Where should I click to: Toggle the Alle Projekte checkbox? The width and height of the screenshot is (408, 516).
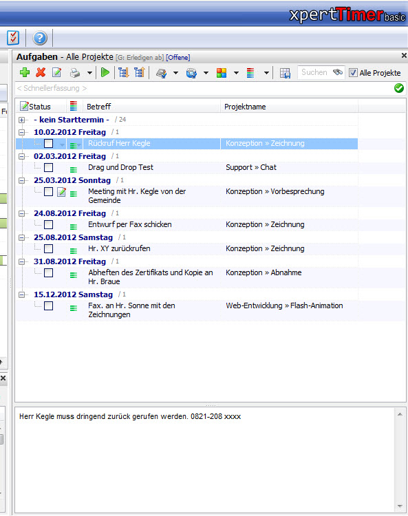[353, 73]
